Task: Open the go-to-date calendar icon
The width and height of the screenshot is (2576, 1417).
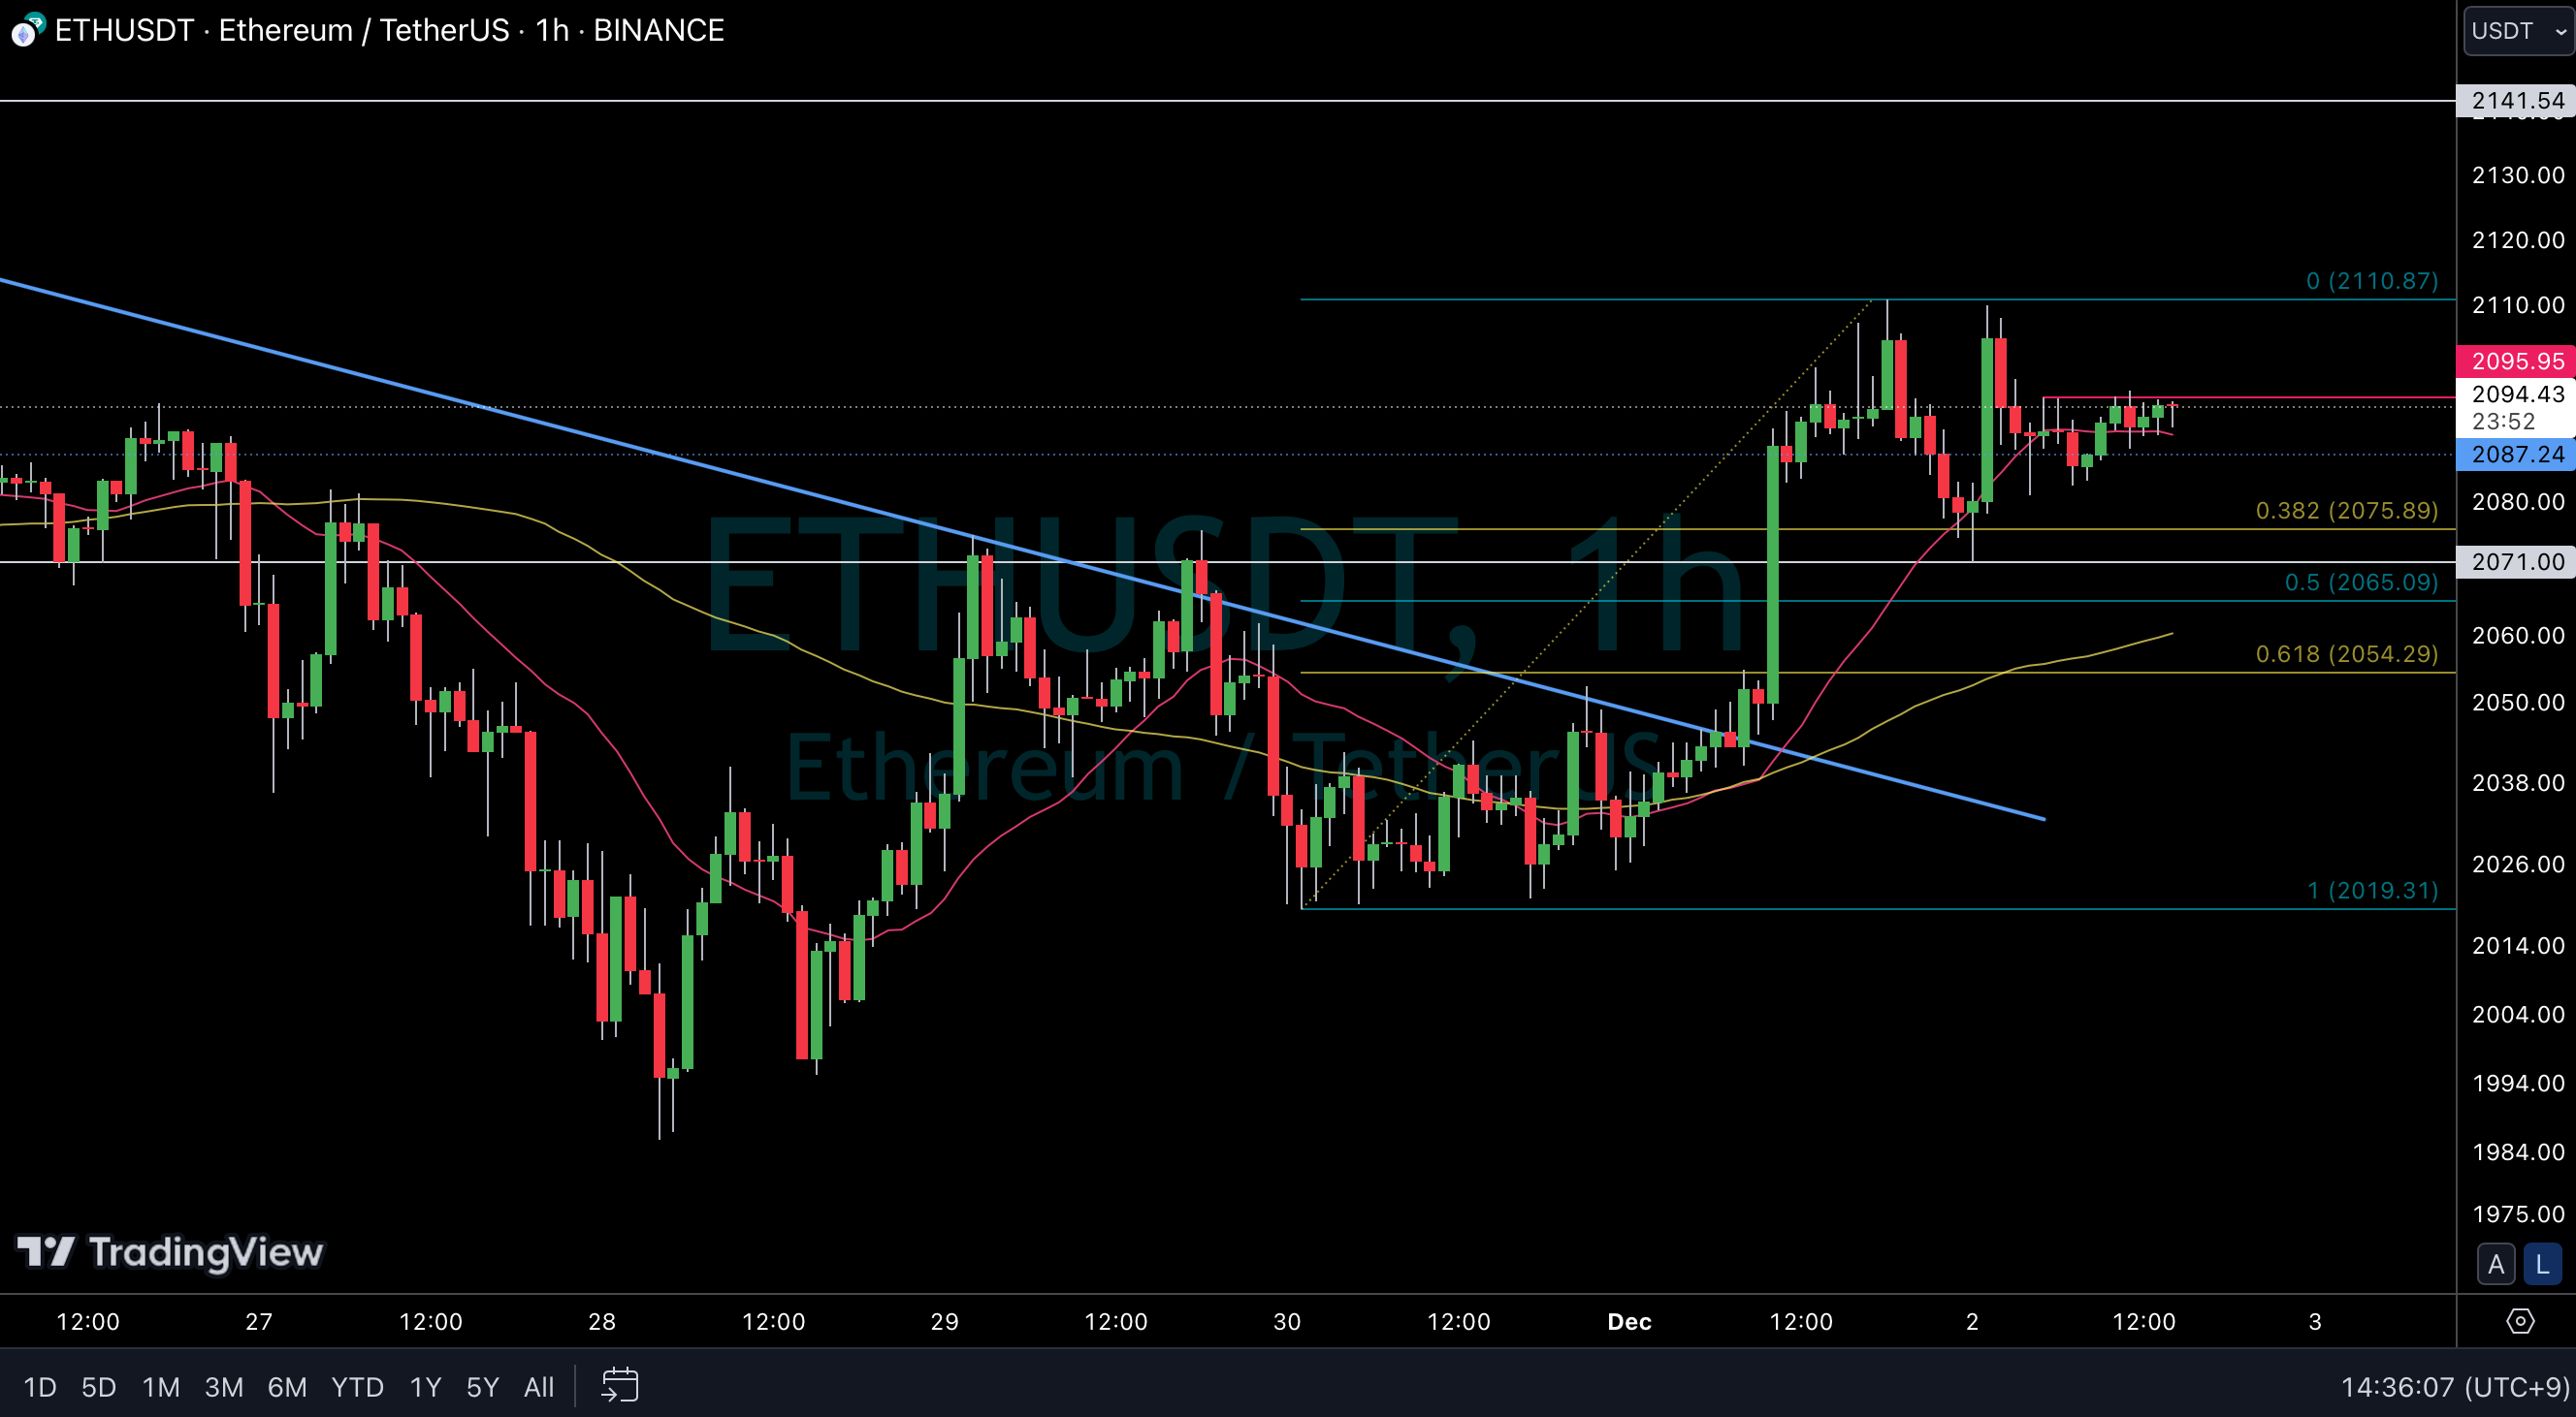Action: pos(619,1386)
